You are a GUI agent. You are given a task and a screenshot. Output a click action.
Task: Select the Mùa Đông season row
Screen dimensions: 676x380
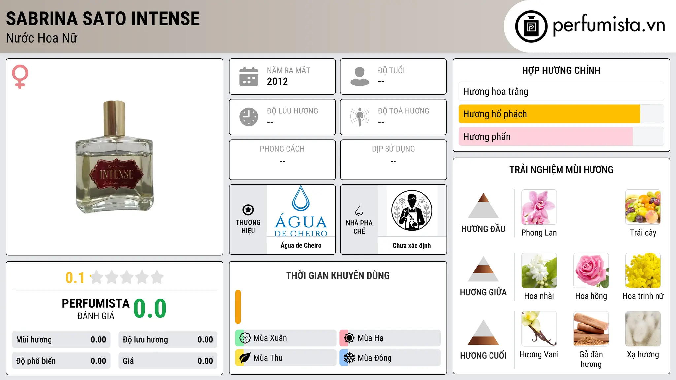[390, 358]
